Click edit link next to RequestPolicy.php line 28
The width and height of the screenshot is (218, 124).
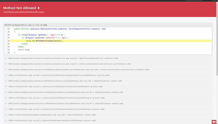(45, 25)
